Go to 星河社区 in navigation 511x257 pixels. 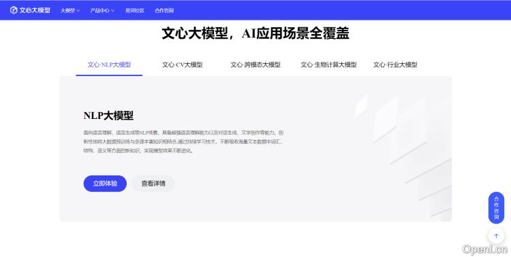tap(135, 10)
